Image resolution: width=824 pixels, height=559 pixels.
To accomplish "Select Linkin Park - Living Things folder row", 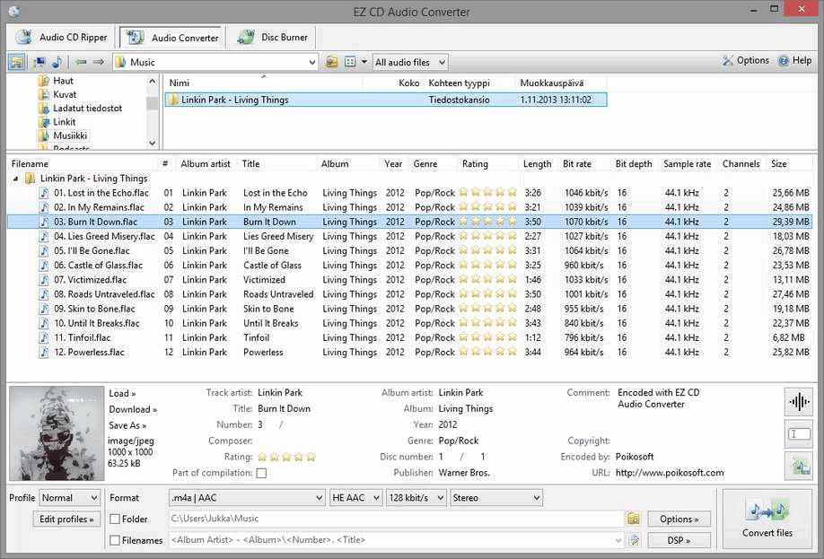I will (x=386, y=100).
